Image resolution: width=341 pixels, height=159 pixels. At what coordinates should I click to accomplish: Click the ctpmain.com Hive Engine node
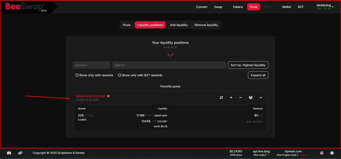[x=293, y=153]
